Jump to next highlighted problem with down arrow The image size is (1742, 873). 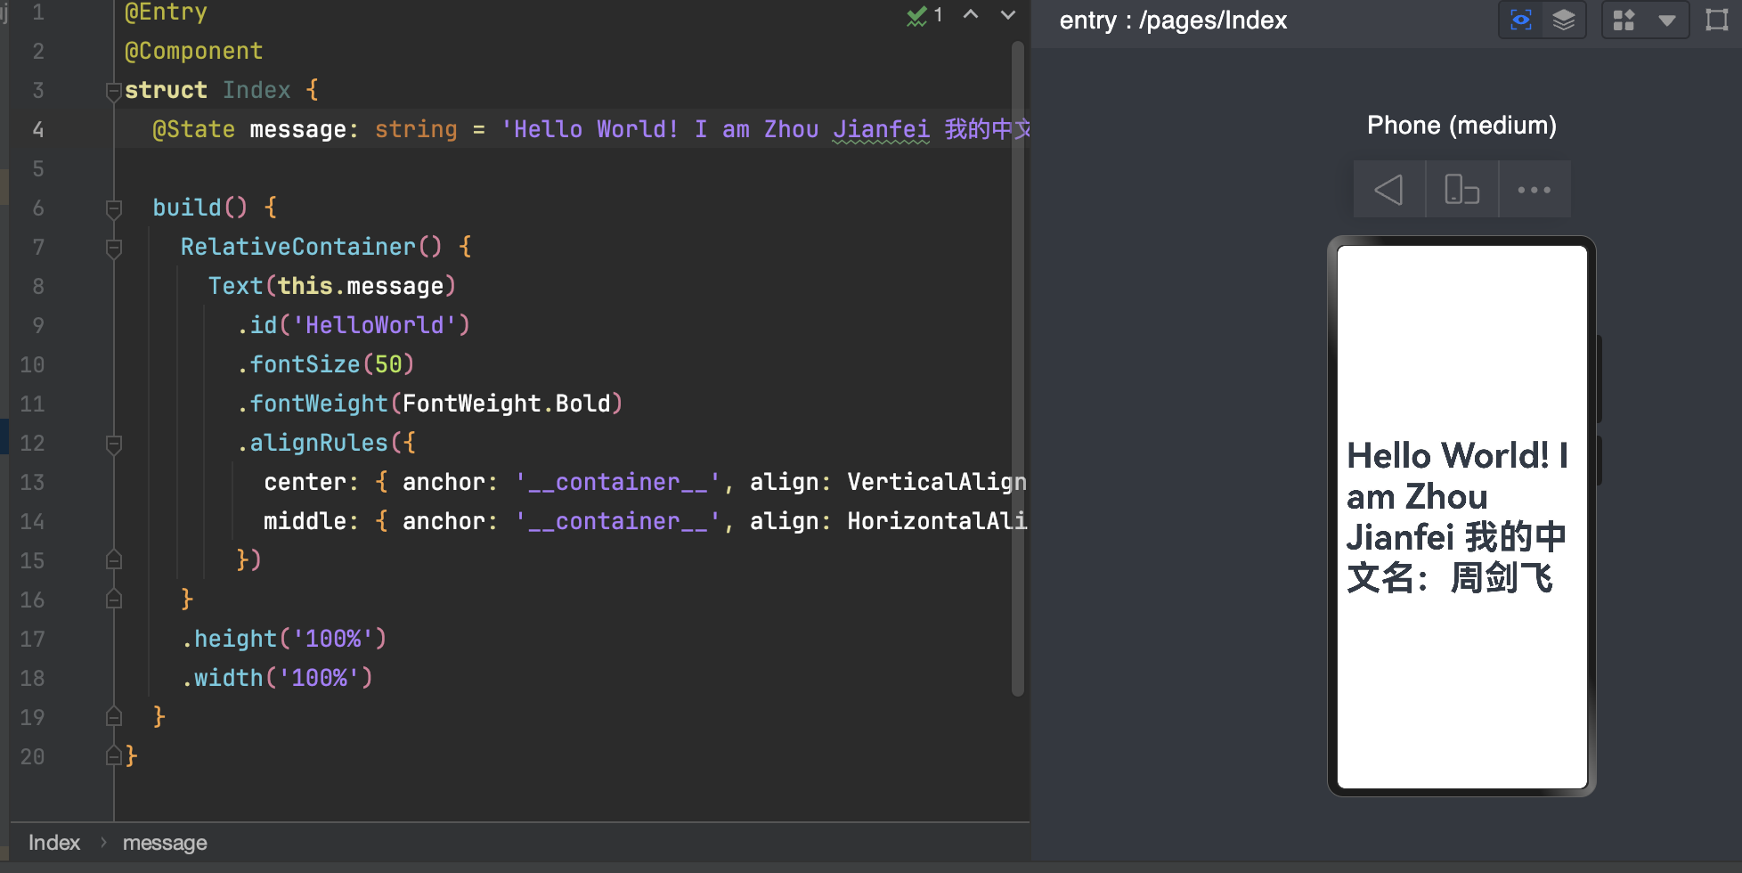tap(1008, 15)
